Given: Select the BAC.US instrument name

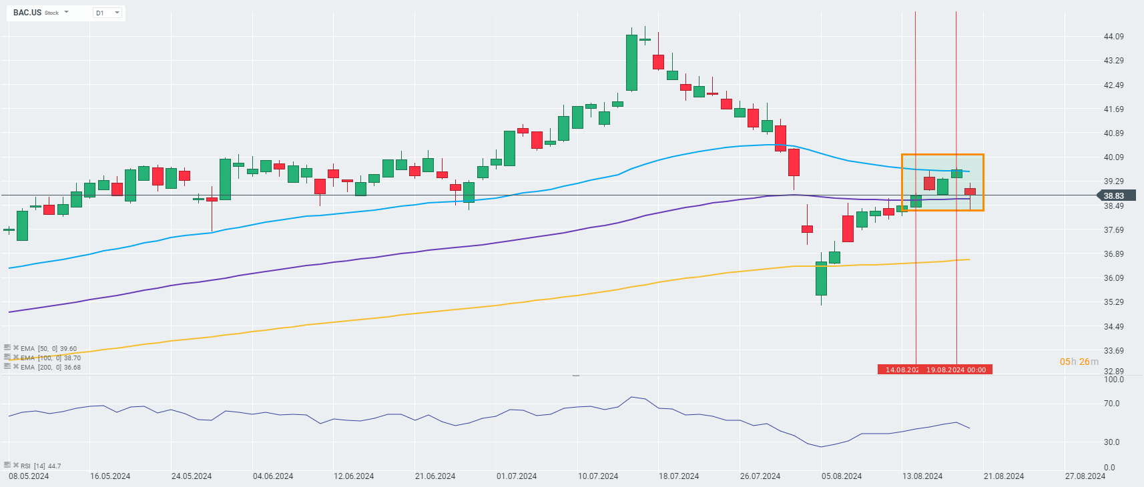Looking at the screenshot, I should (27, 13).
